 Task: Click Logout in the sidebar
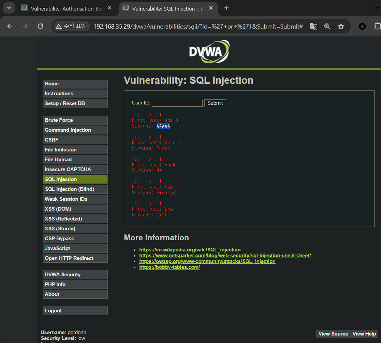pos(75,311)
